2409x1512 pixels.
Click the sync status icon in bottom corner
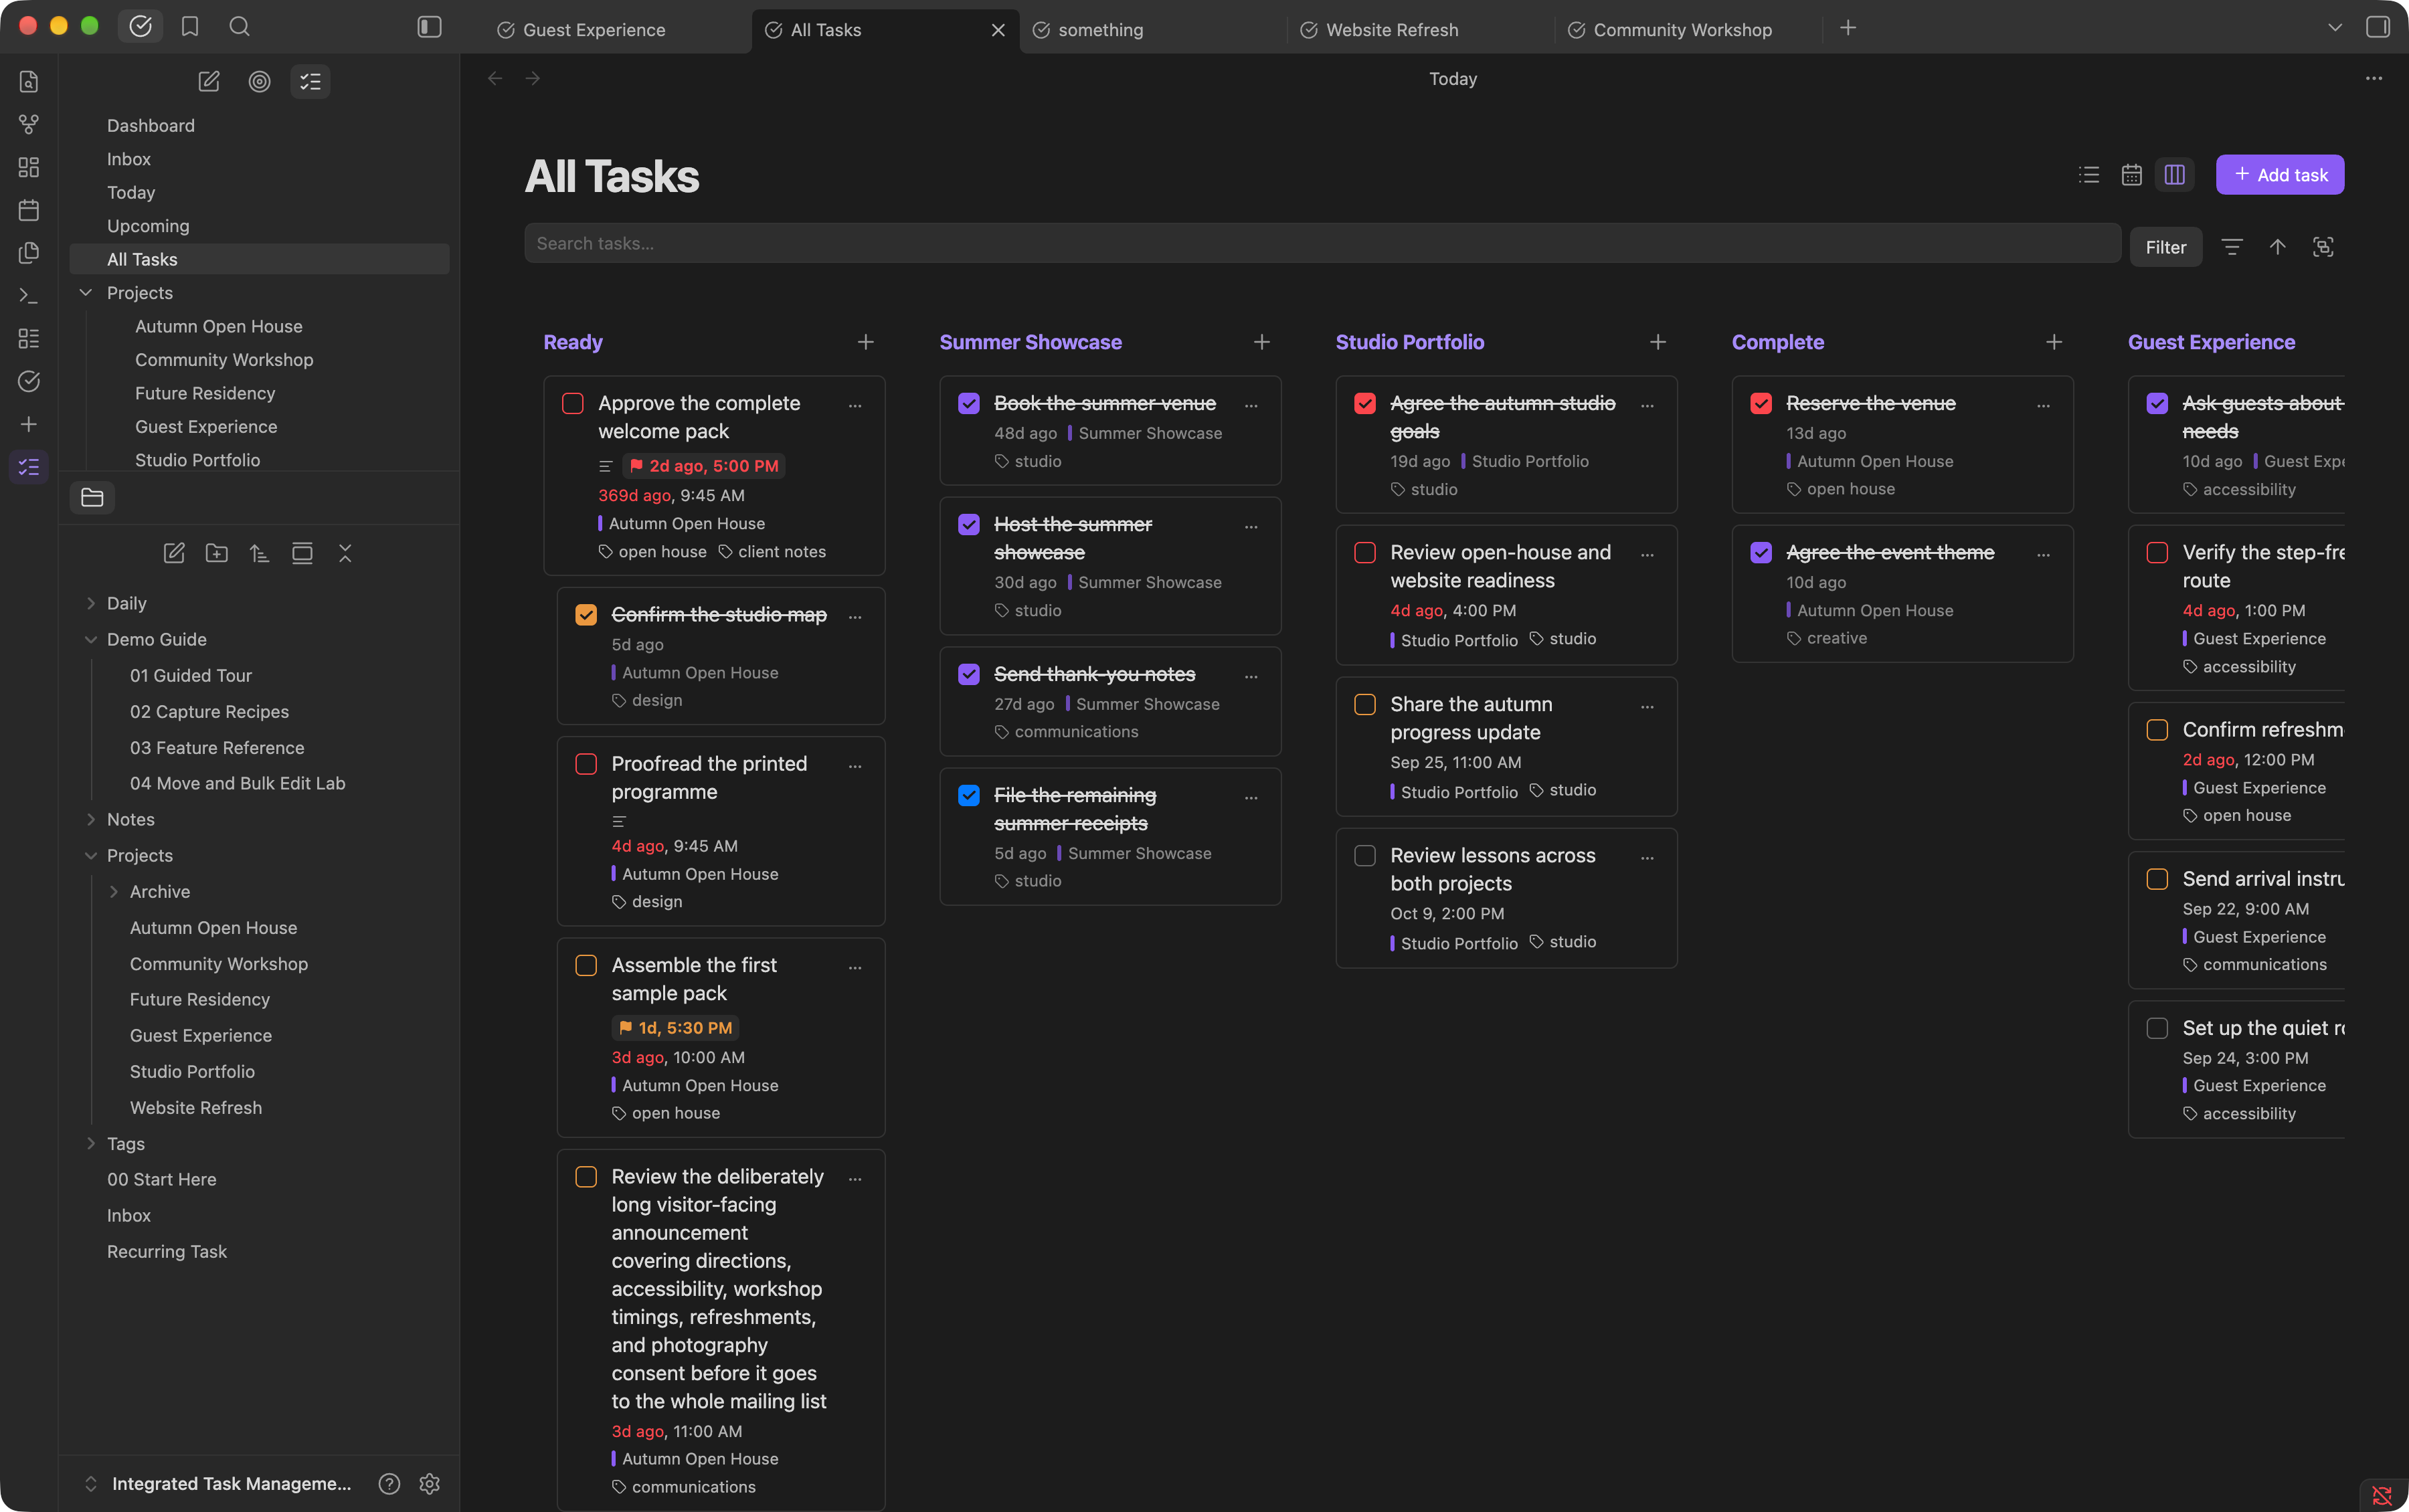click(x=2382, y=1496)
